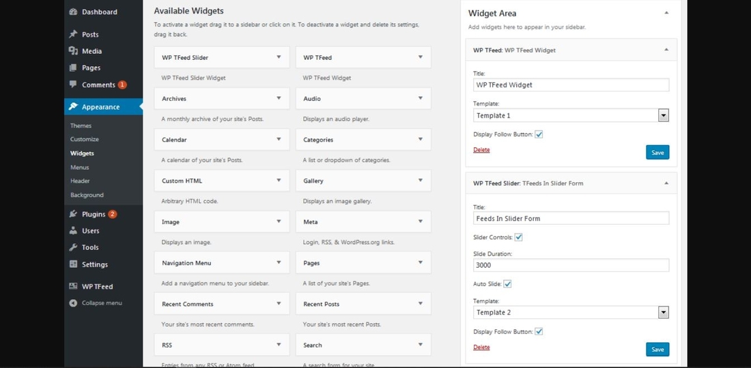Image resolution: width=751 pixels, height=368 pixels.
Task: Click the Tools wrench icon
Action: pos(74,247)
